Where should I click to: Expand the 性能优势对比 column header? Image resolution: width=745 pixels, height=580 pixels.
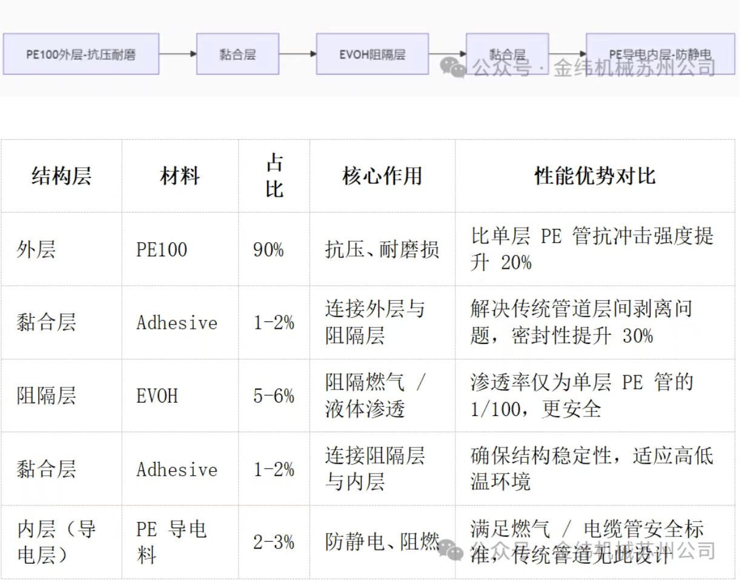[x=594, y=176]
